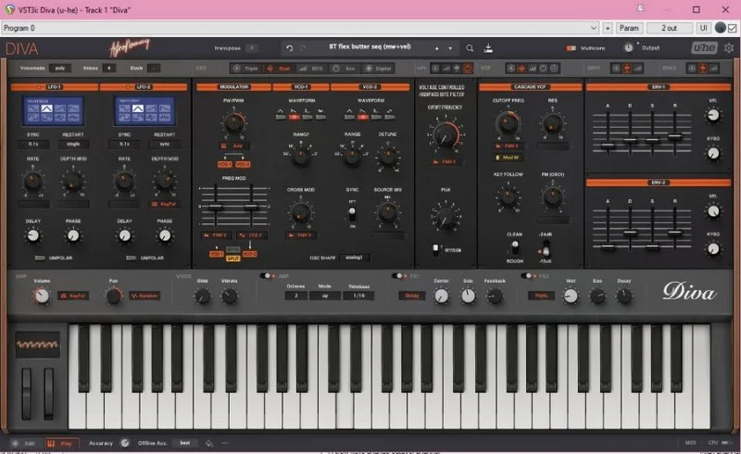Click the Accuracy dial icon
Viewport: 741px width, 454px height.
point(125,443)
